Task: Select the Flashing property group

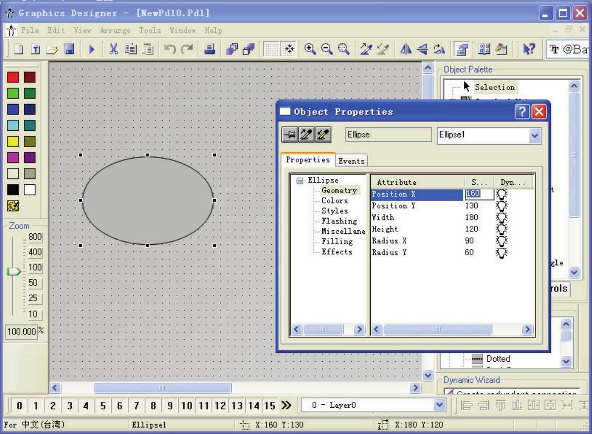Action: [339, 221]
